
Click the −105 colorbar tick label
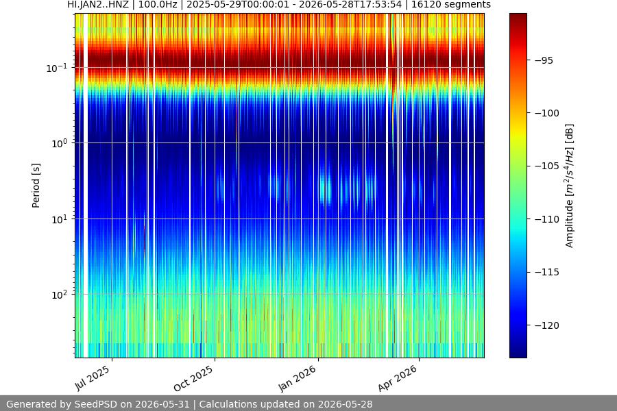[x=546, y=166]
